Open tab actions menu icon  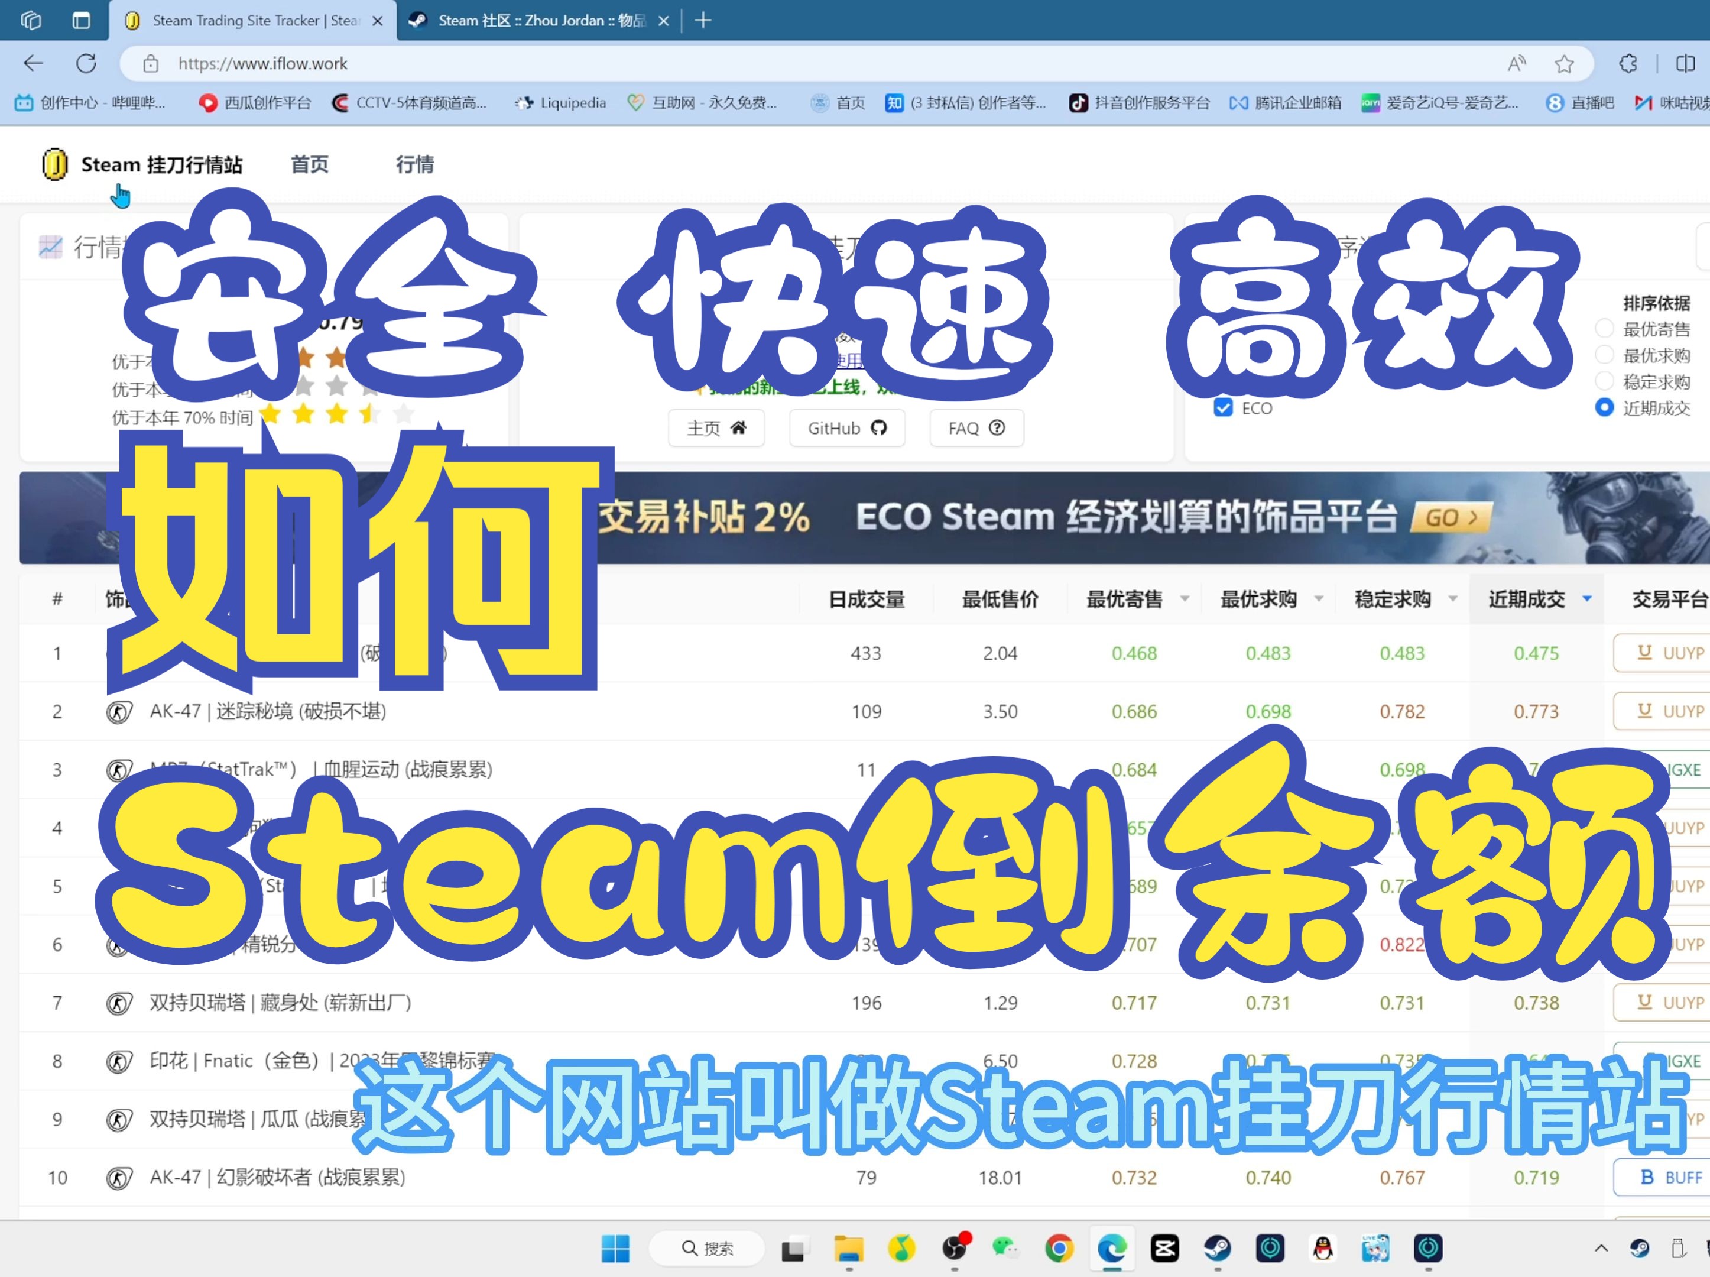tap(81, 20)
